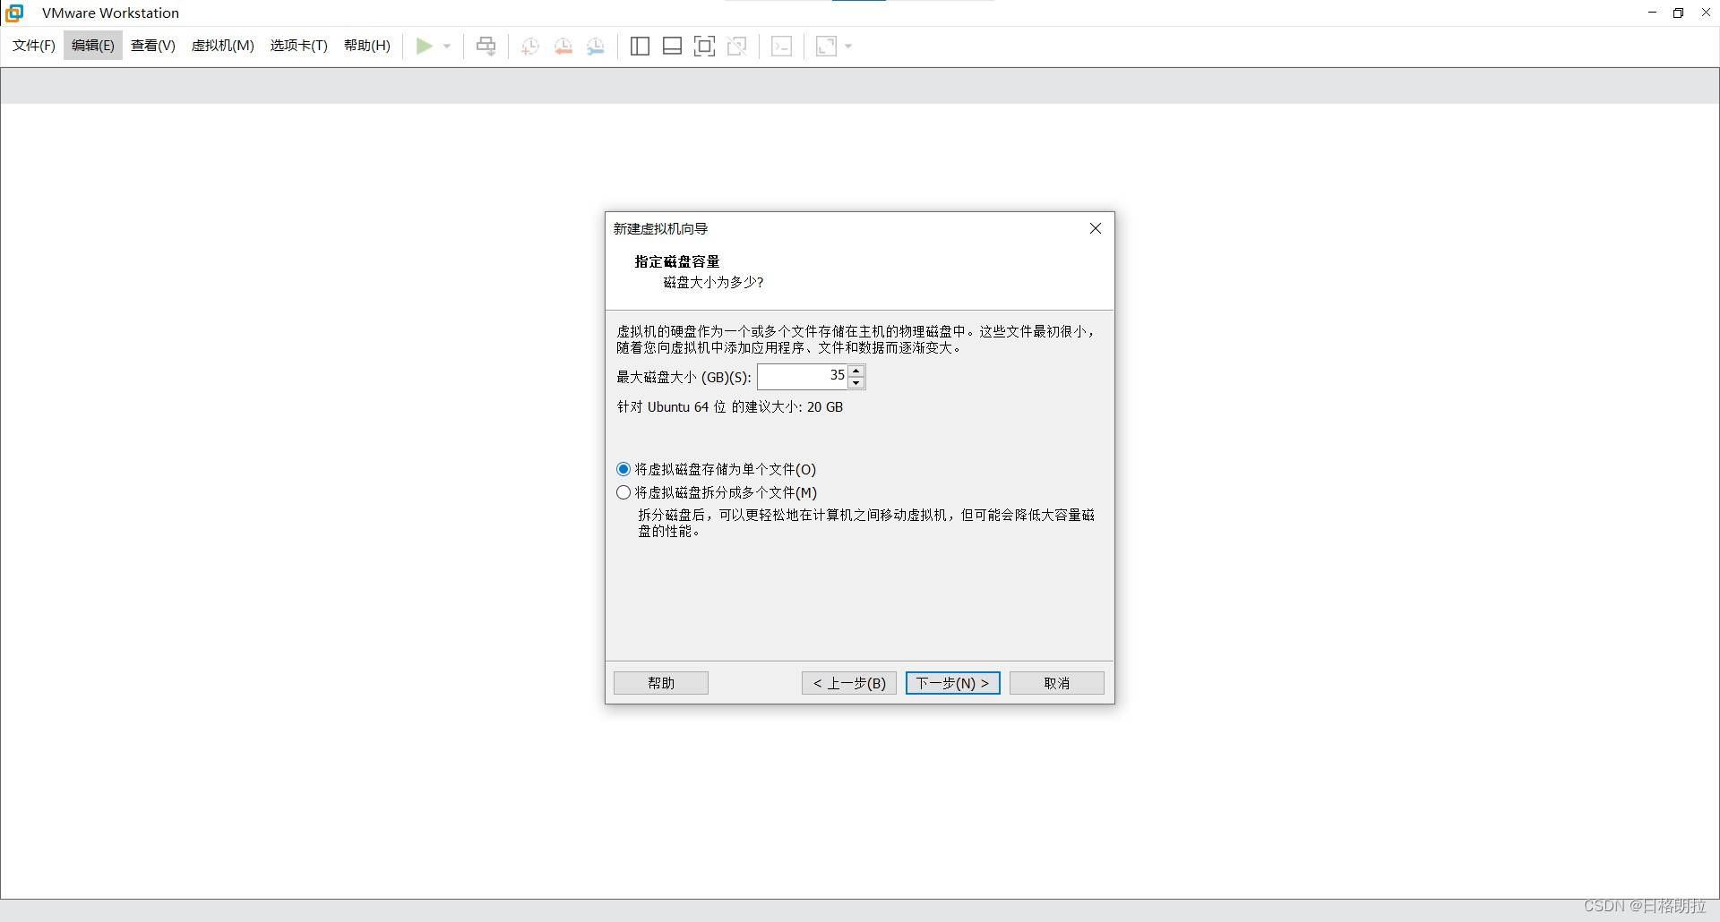Restore down the VMware Workstation window
The height and width of the screenshot is (922, 1720).
click(x=1678, y=13)
